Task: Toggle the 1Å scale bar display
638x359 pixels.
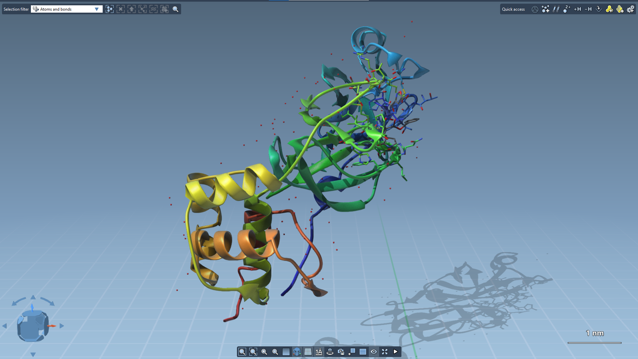Action: [319, 352]
